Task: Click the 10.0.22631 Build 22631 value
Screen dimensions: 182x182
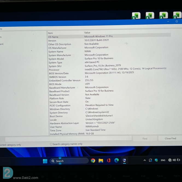Action: [96, 40]
